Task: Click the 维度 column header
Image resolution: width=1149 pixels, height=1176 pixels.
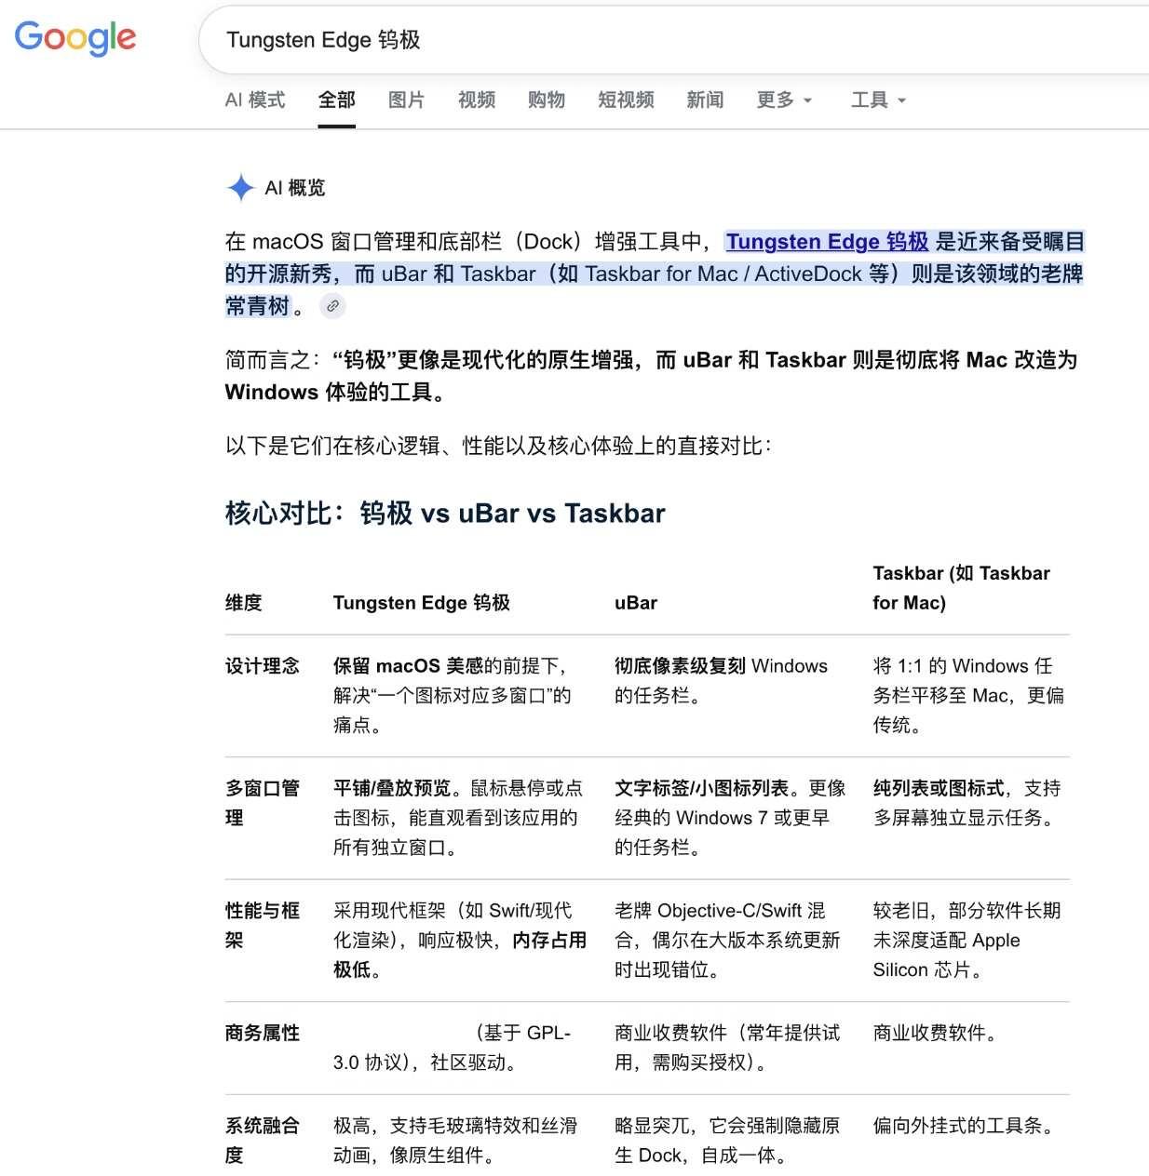Action: 244,603
